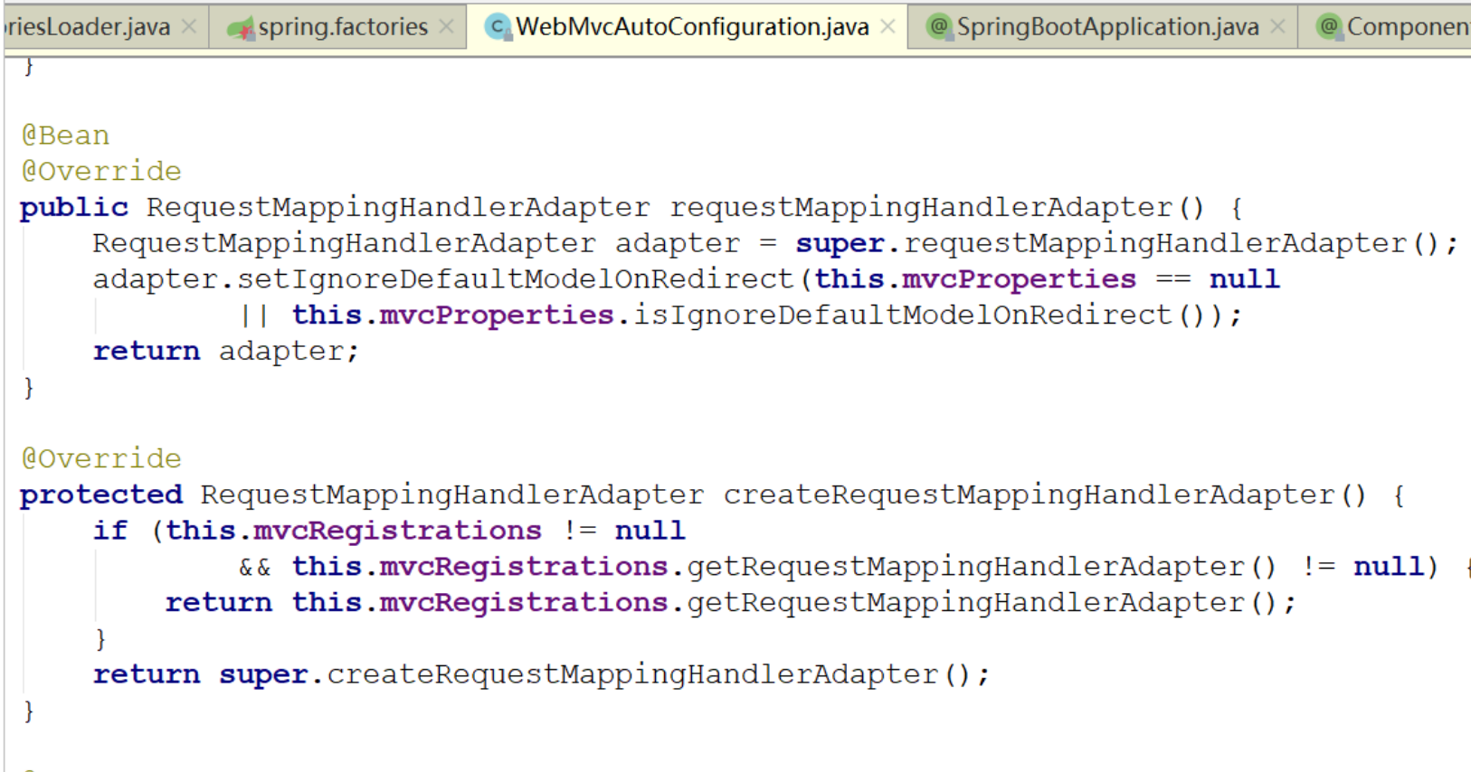This screenshot has width=1471, height=772.
Task: Click super in return super.createRequestMappingHandlerAdapter()
Action: 263,675
